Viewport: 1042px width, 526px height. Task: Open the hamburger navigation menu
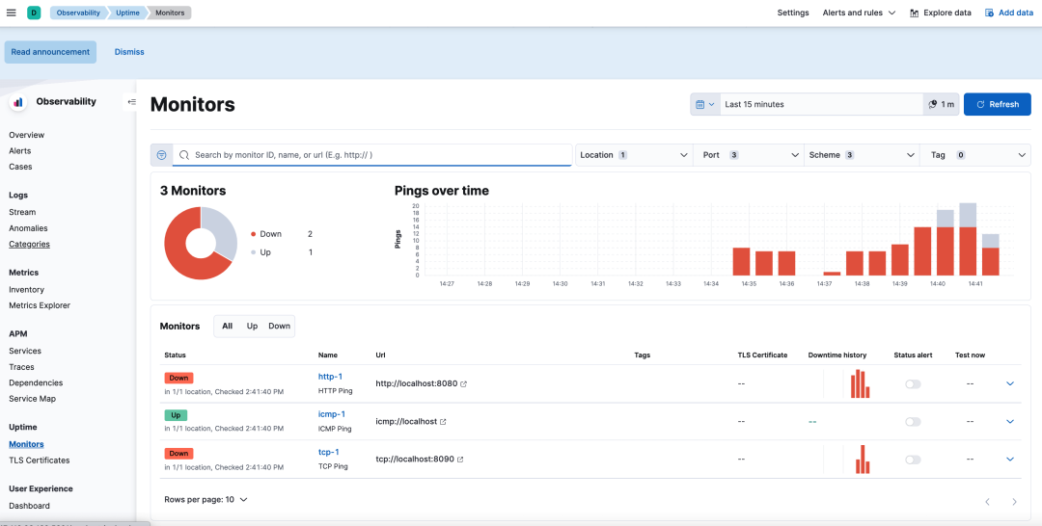(x=12, y=13)
